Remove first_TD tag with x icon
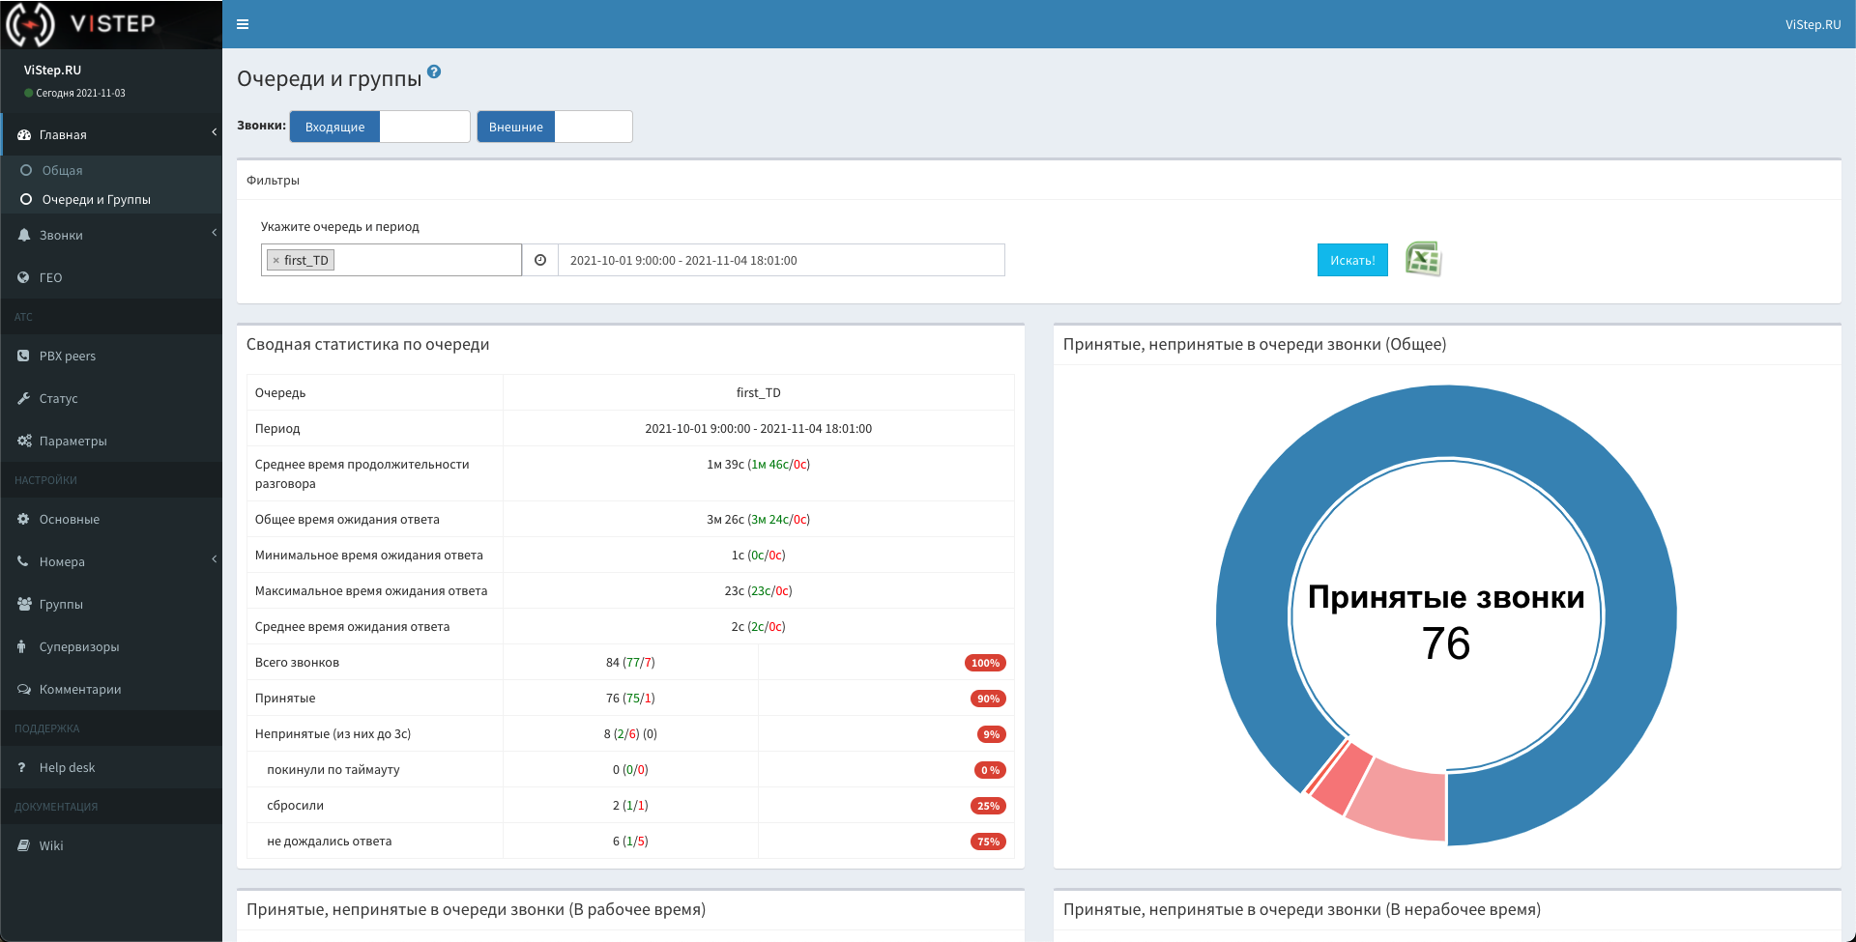 tap(276, 261)
